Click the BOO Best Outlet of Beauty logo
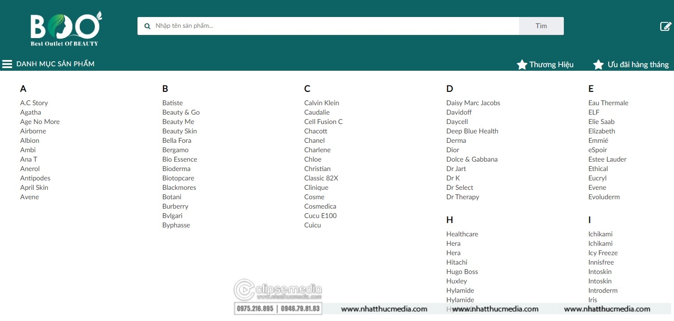The width and height of the screenshot is (674, 321). pos(66,29)
